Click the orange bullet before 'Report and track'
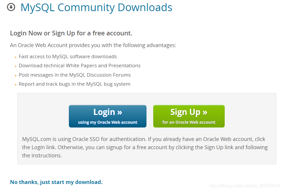Viewport: 283px width, 191px height. point(16,85)
